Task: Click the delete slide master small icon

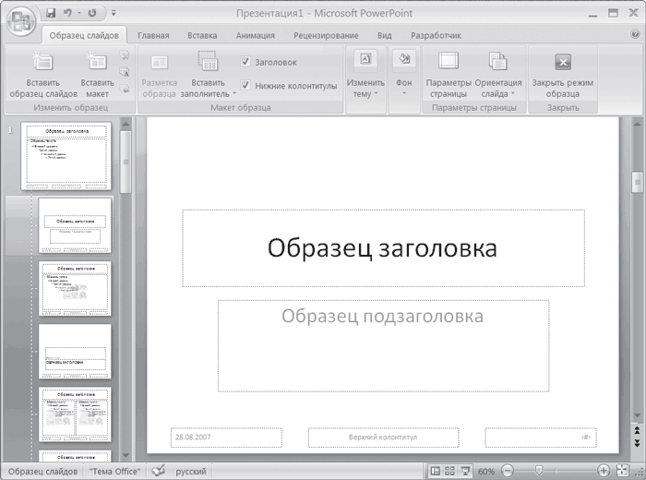Action: coord(124,55)
